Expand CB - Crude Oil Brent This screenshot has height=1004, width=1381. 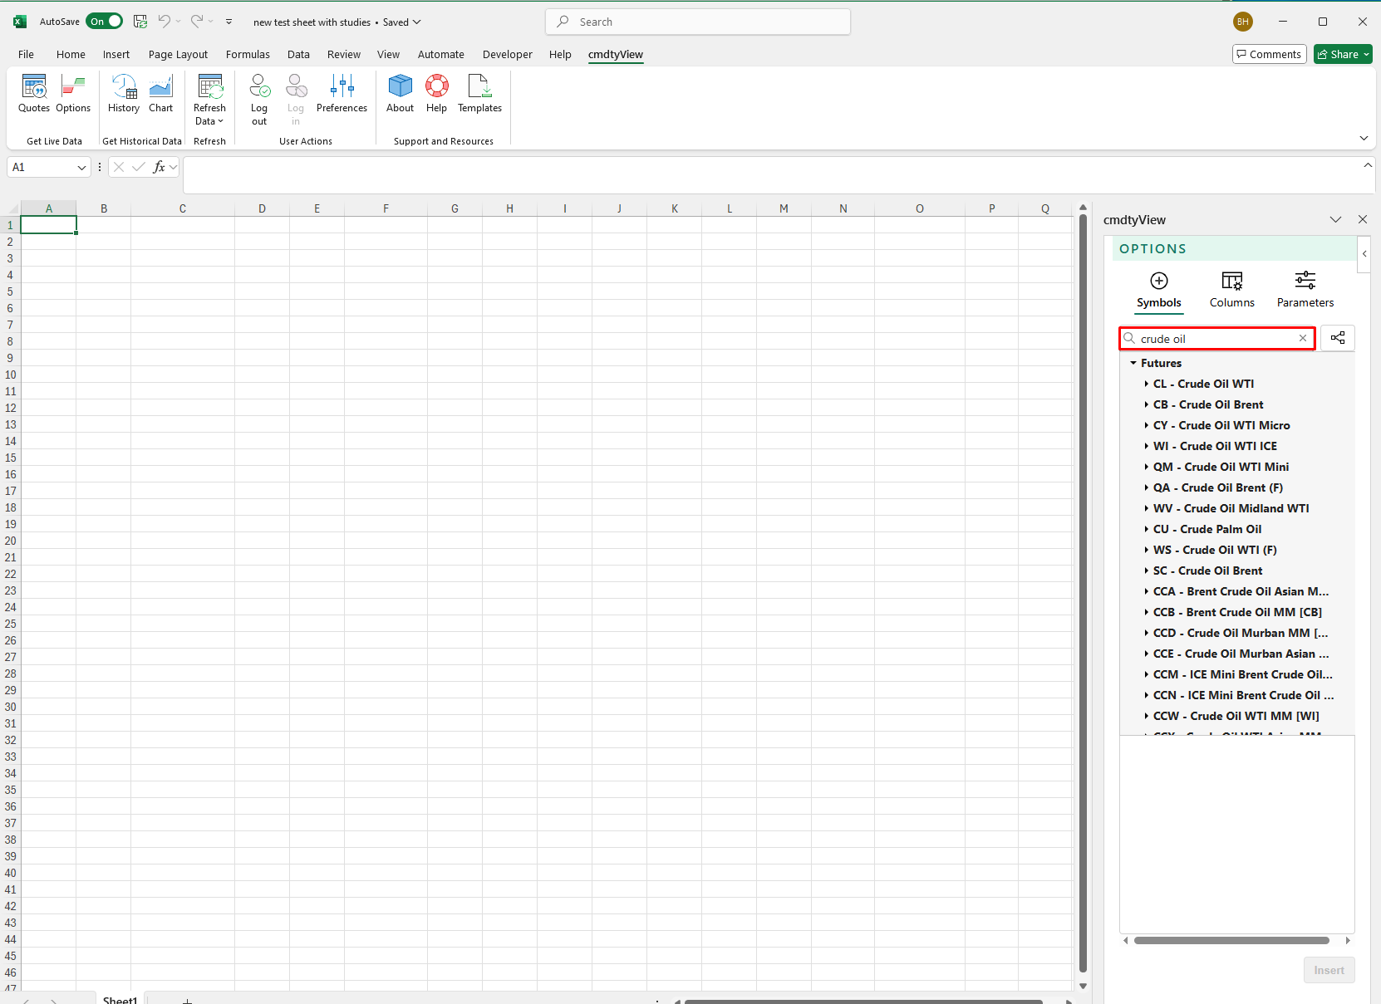tap(1146, 404)
